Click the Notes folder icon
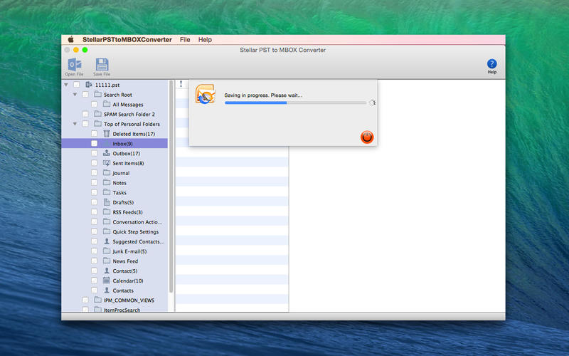The height and width of the screenshot is (356, 569). pos(107,182)
